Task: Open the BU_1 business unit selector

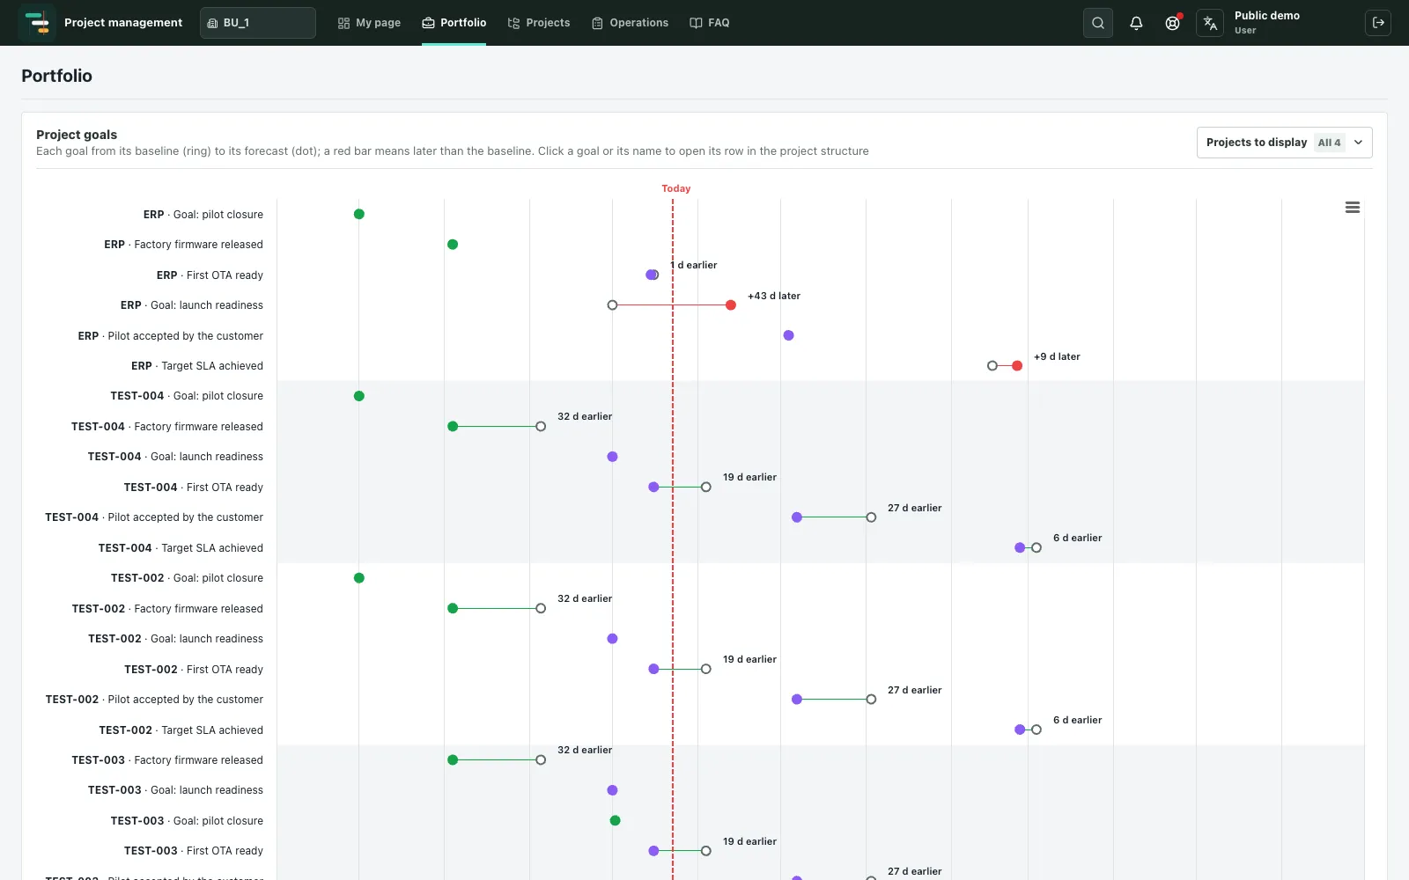Action: (258, 23)
